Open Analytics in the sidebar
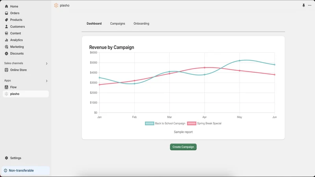 pos(17,40)
